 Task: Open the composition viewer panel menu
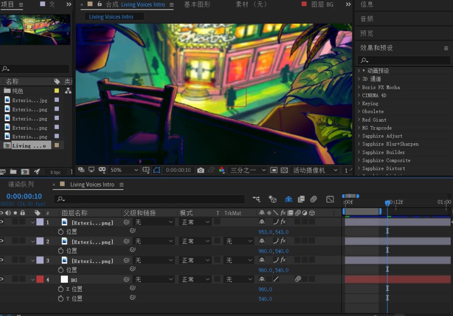[172, 4]
